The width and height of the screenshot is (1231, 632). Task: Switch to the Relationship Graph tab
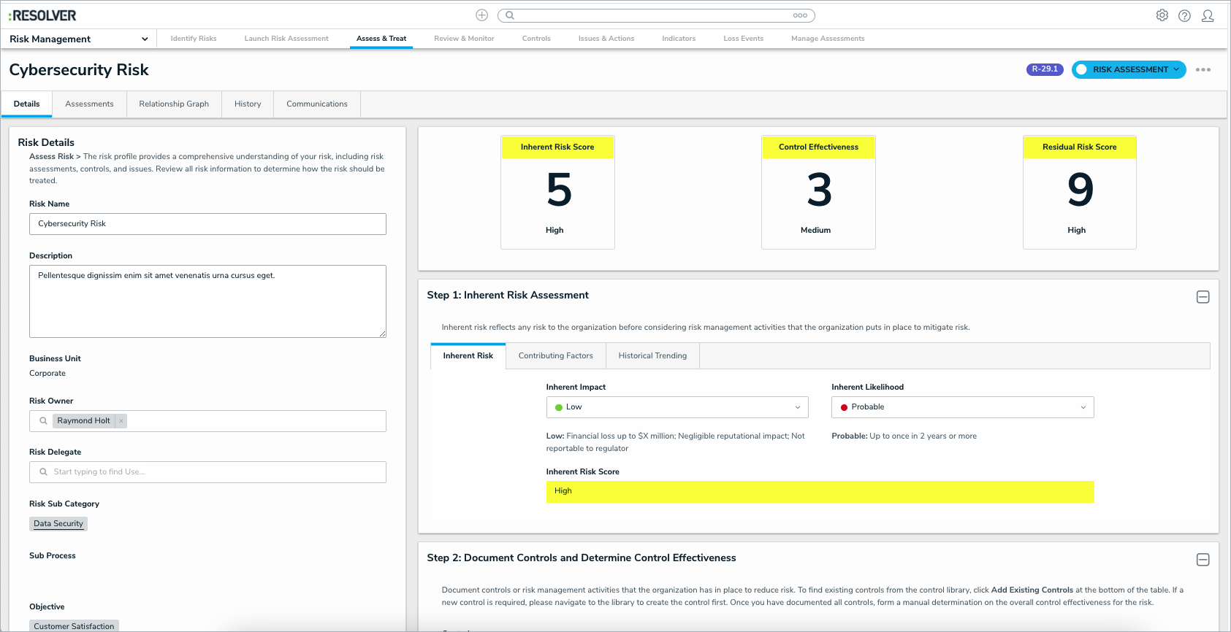pyautogui.click(x=174, y=104)
